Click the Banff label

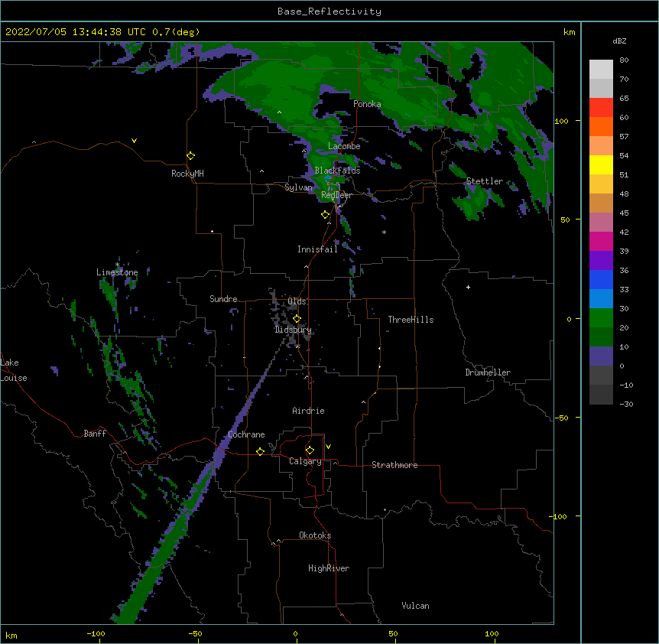[95, 434]
